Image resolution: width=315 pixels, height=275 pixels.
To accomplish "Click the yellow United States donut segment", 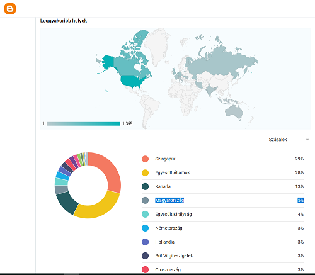I will point(99,210).
